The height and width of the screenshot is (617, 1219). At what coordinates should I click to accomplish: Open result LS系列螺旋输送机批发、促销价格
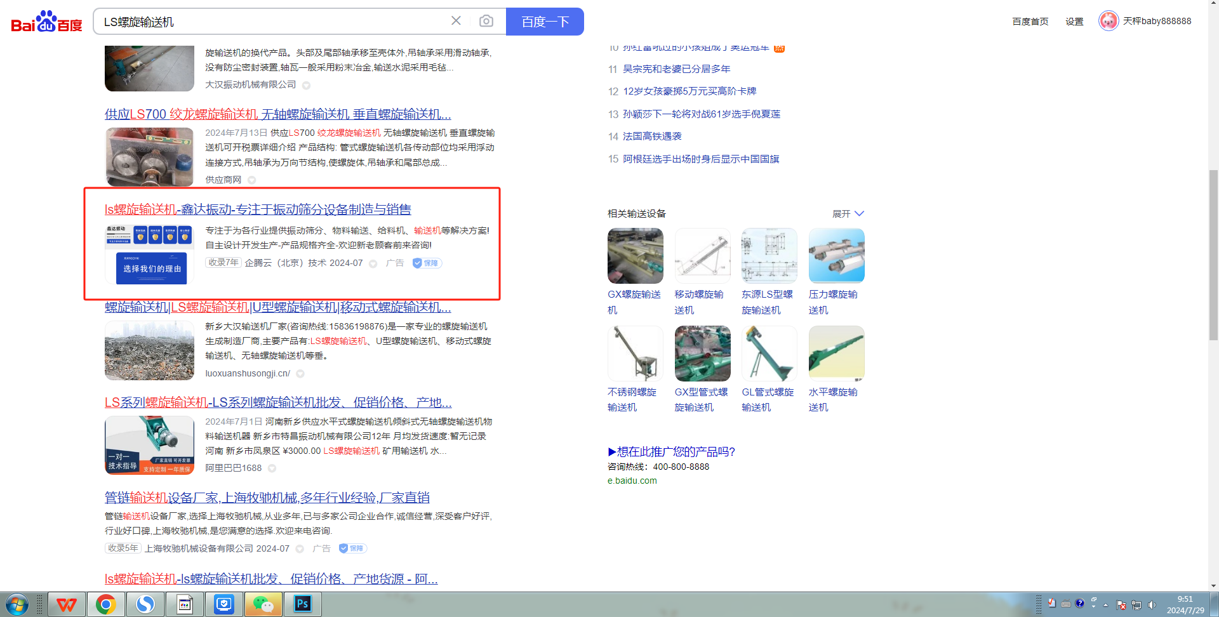(x=278, y=402)
